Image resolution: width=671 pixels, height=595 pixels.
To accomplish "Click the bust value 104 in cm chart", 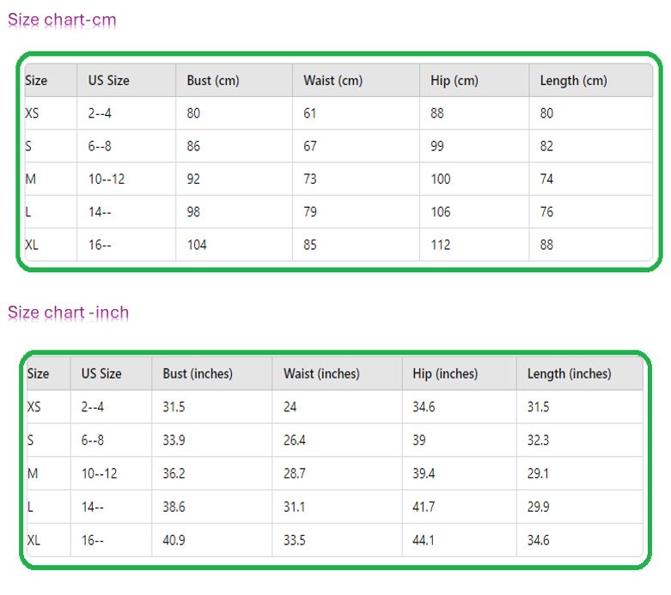I will pos(197,245).
